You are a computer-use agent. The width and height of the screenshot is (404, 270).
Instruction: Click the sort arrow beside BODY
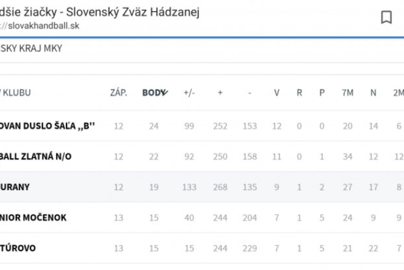[163, 92]
